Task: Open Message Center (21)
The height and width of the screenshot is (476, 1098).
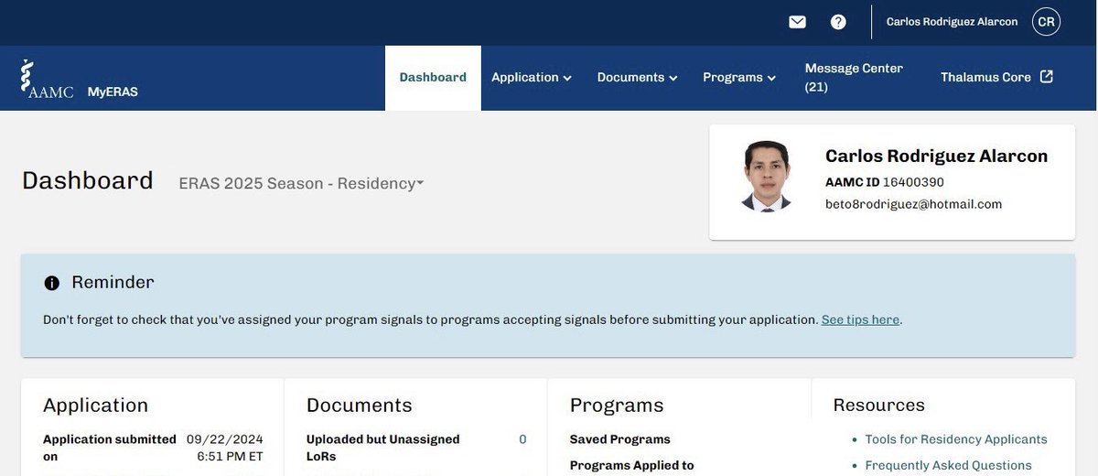Action: pyautogui.click(x=854, y=78)
